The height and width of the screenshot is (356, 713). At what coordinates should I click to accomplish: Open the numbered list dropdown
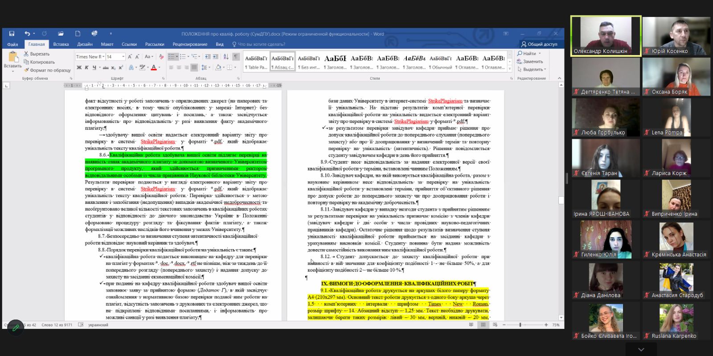pyautogui.click(x=189, y=57)
